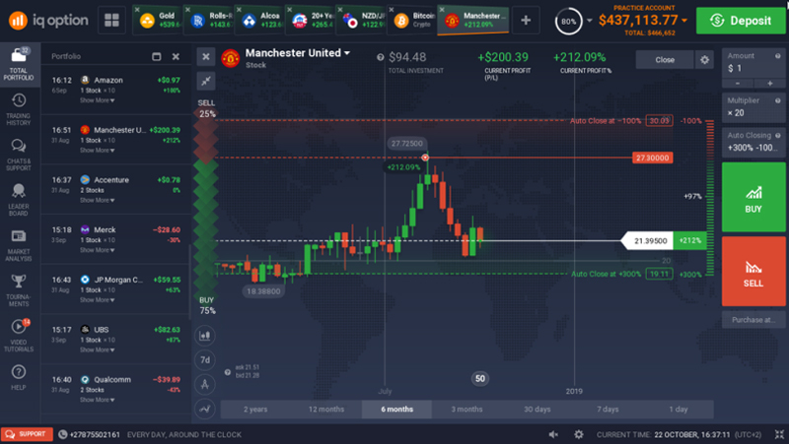Expand Show More under Qualcomm
Viewport: 789px width, 444px height.
[x=97, y=400]
